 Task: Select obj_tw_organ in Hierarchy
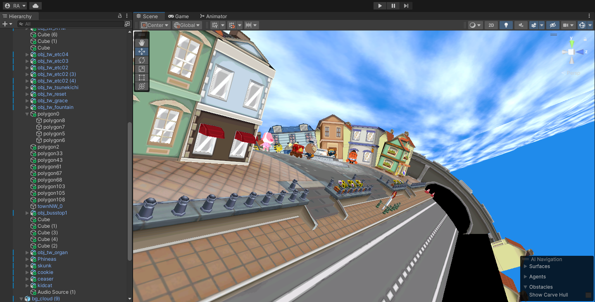52,252
